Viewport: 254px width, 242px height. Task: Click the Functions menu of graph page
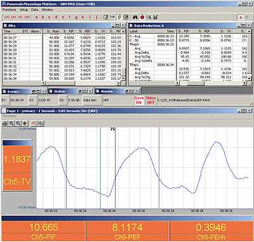10,116
